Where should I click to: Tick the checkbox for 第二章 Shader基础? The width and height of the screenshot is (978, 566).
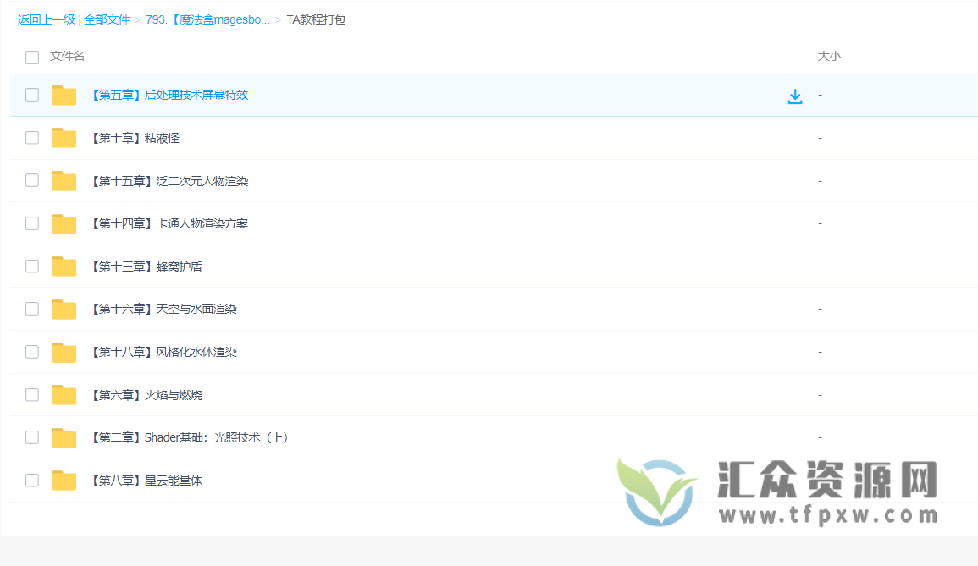pyautogui.click(x=32, y=437)
